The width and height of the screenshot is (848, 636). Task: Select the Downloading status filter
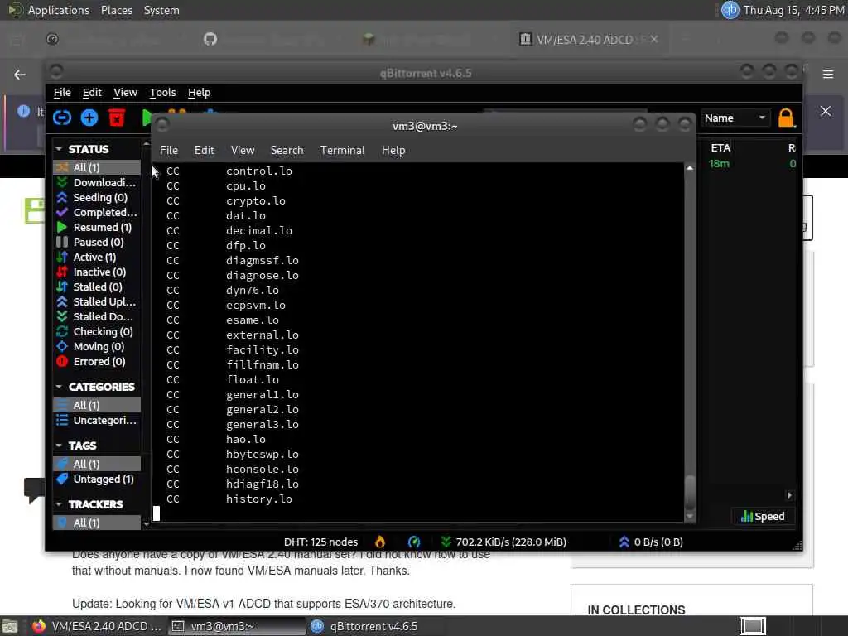coord(98,182)
